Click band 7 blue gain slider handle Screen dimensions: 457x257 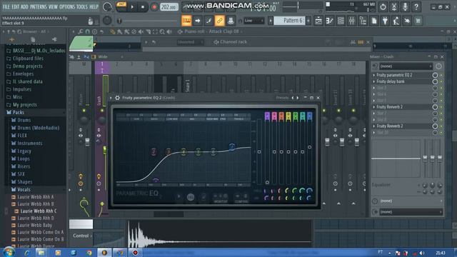tap(309, 147)
